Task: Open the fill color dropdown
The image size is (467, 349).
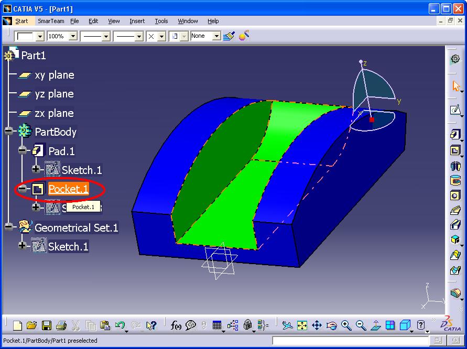Action: [x=40, y=36]
